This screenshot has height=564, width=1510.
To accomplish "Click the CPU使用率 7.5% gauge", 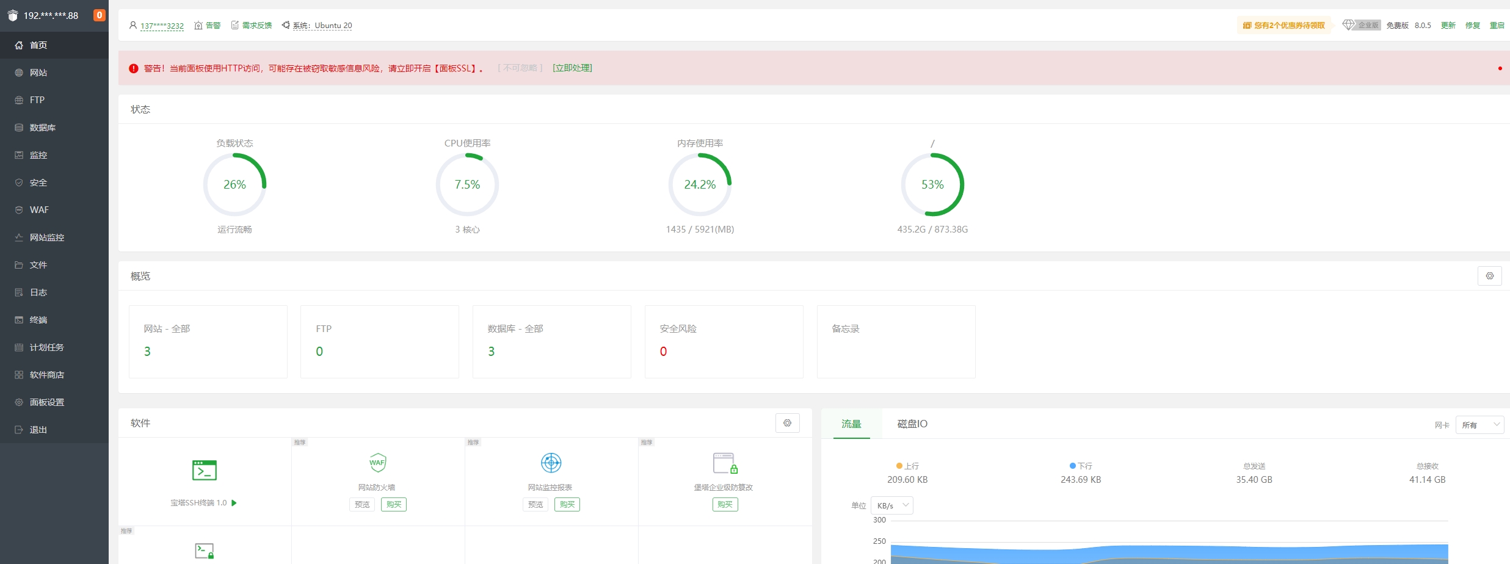I will coord(467,184).
